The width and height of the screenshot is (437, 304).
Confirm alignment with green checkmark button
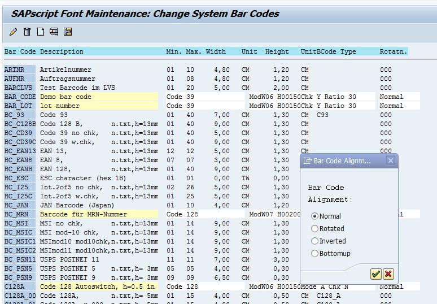coord(375,274)
